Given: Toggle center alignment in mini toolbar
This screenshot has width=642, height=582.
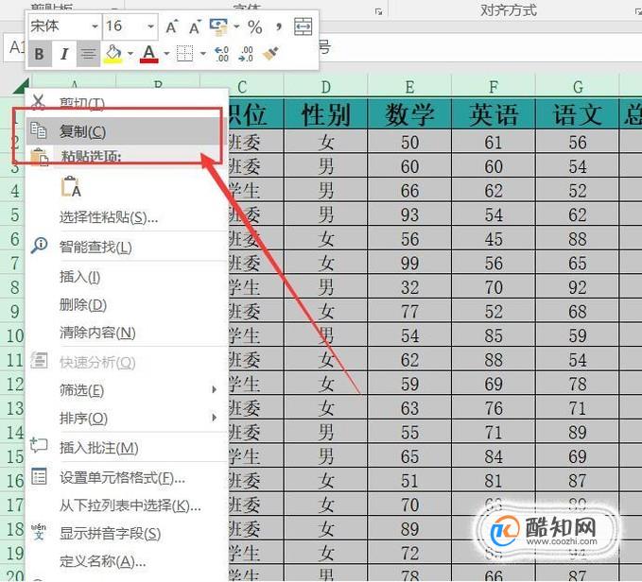Looking at the screenshot, I should click(x=88, y=53).
